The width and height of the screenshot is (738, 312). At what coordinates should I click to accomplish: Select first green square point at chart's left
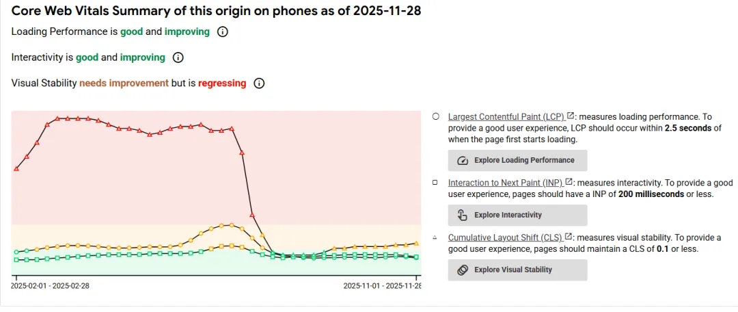(16, 260)
